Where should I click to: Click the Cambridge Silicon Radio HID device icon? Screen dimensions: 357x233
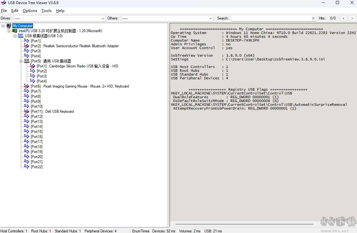pos(33,66)
